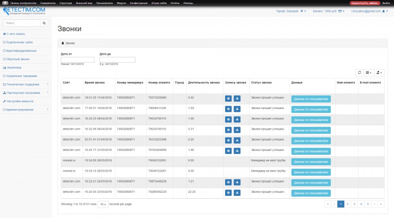Refresh the calls table
The image size is (394, 218).
coord(360,72)
